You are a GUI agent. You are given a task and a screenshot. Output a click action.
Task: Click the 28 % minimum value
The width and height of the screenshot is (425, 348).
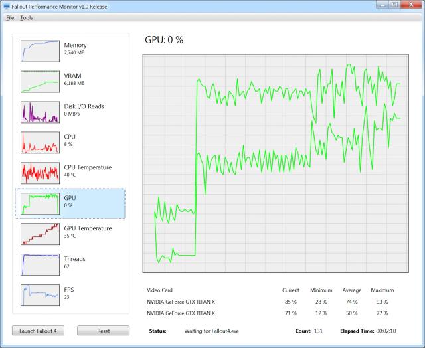tap(321, 302)
